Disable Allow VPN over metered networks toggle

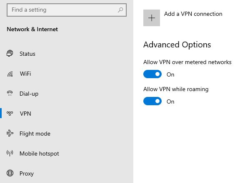[152, 74]
